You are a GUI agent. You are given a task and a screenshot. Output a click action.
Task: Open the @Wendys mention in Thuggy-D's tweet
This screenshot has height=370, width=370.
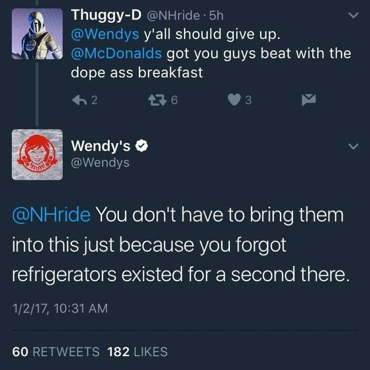[105, 34]
